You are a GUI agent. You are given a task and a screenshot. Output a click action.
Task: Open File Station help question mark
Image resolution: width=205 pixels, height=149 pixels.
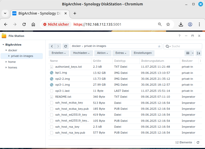179,36
